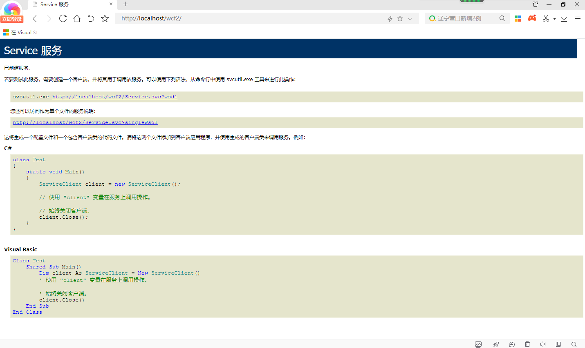
Task: Open the Service.svc?singleWsdl link
Action: click(85, 122)
